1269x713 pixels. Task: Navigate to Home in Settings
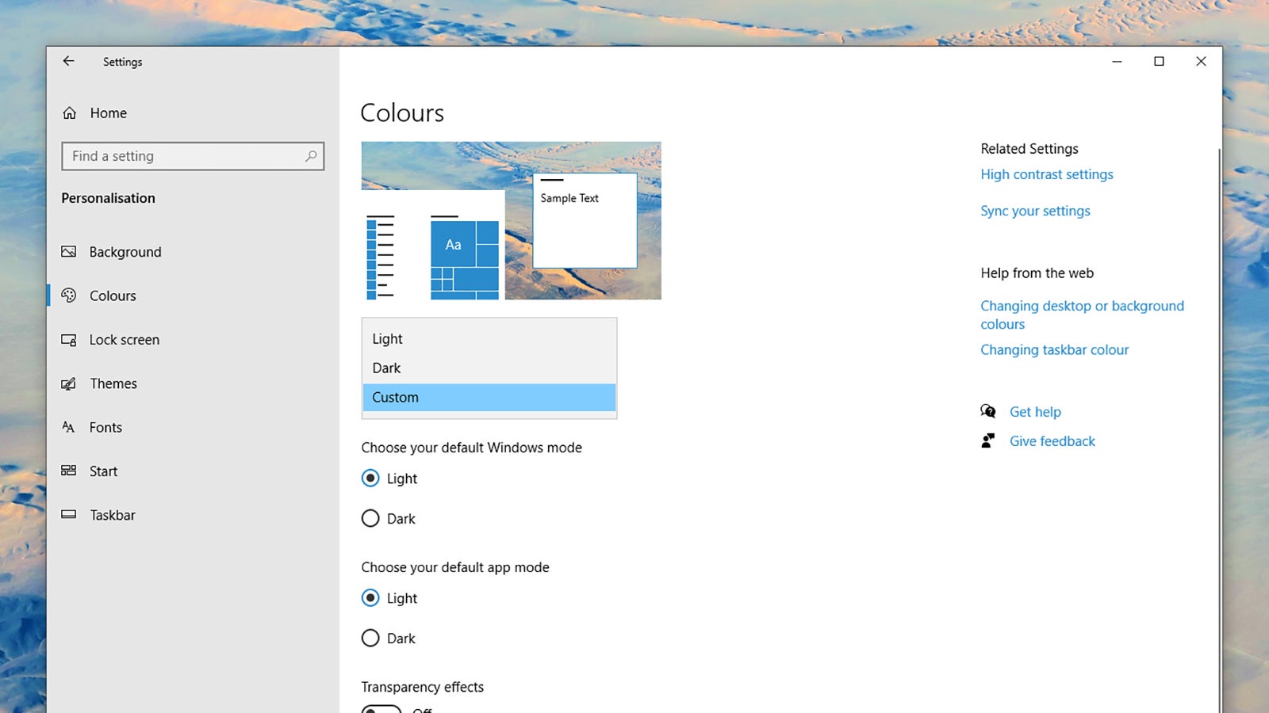coord(109,112)
